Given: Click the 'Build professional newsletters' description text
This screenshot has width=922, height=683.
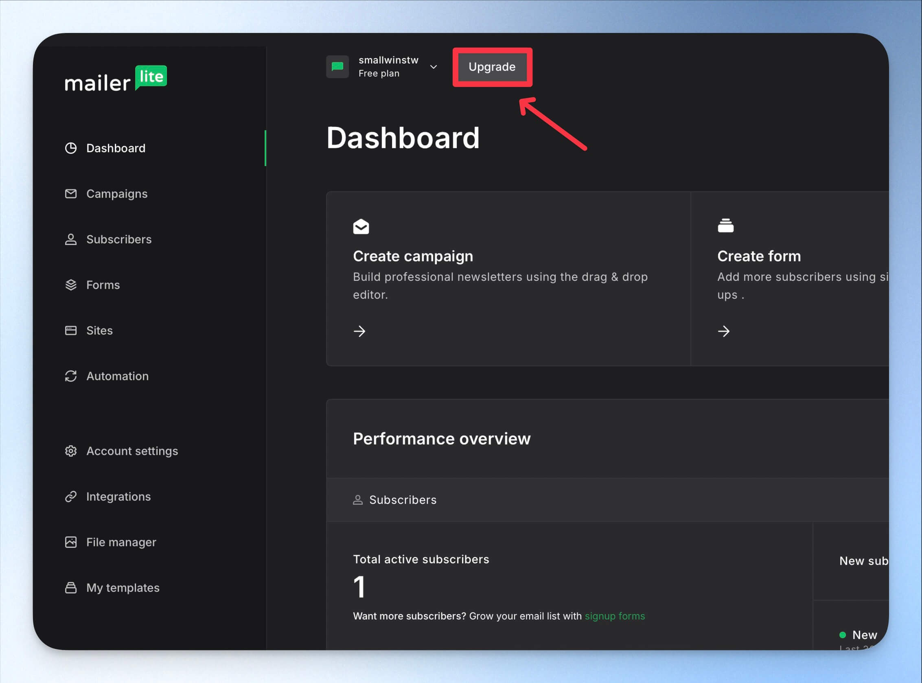Looking at the screenshot, I should click(x=500, y=286).
